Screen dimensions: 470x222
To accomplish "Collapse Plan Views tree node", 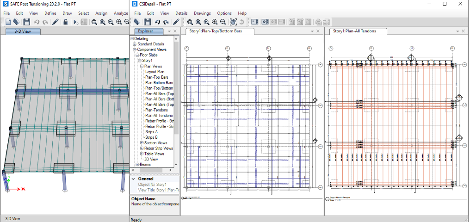I will pos(142,66).
